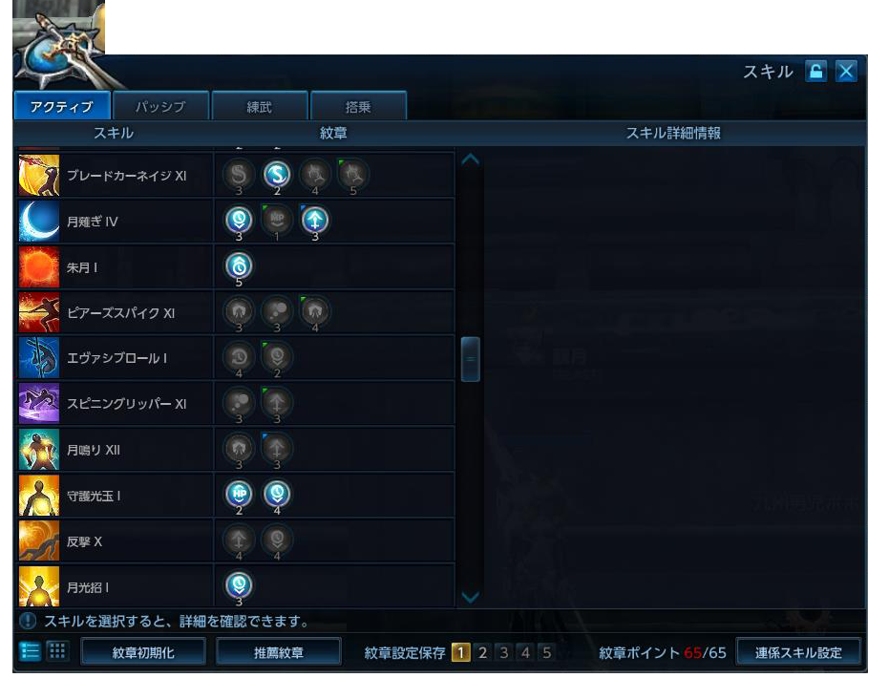Click the ピアーズスパイク XI skill icon
Screen dimensions: 889x678
coord(38,312)
